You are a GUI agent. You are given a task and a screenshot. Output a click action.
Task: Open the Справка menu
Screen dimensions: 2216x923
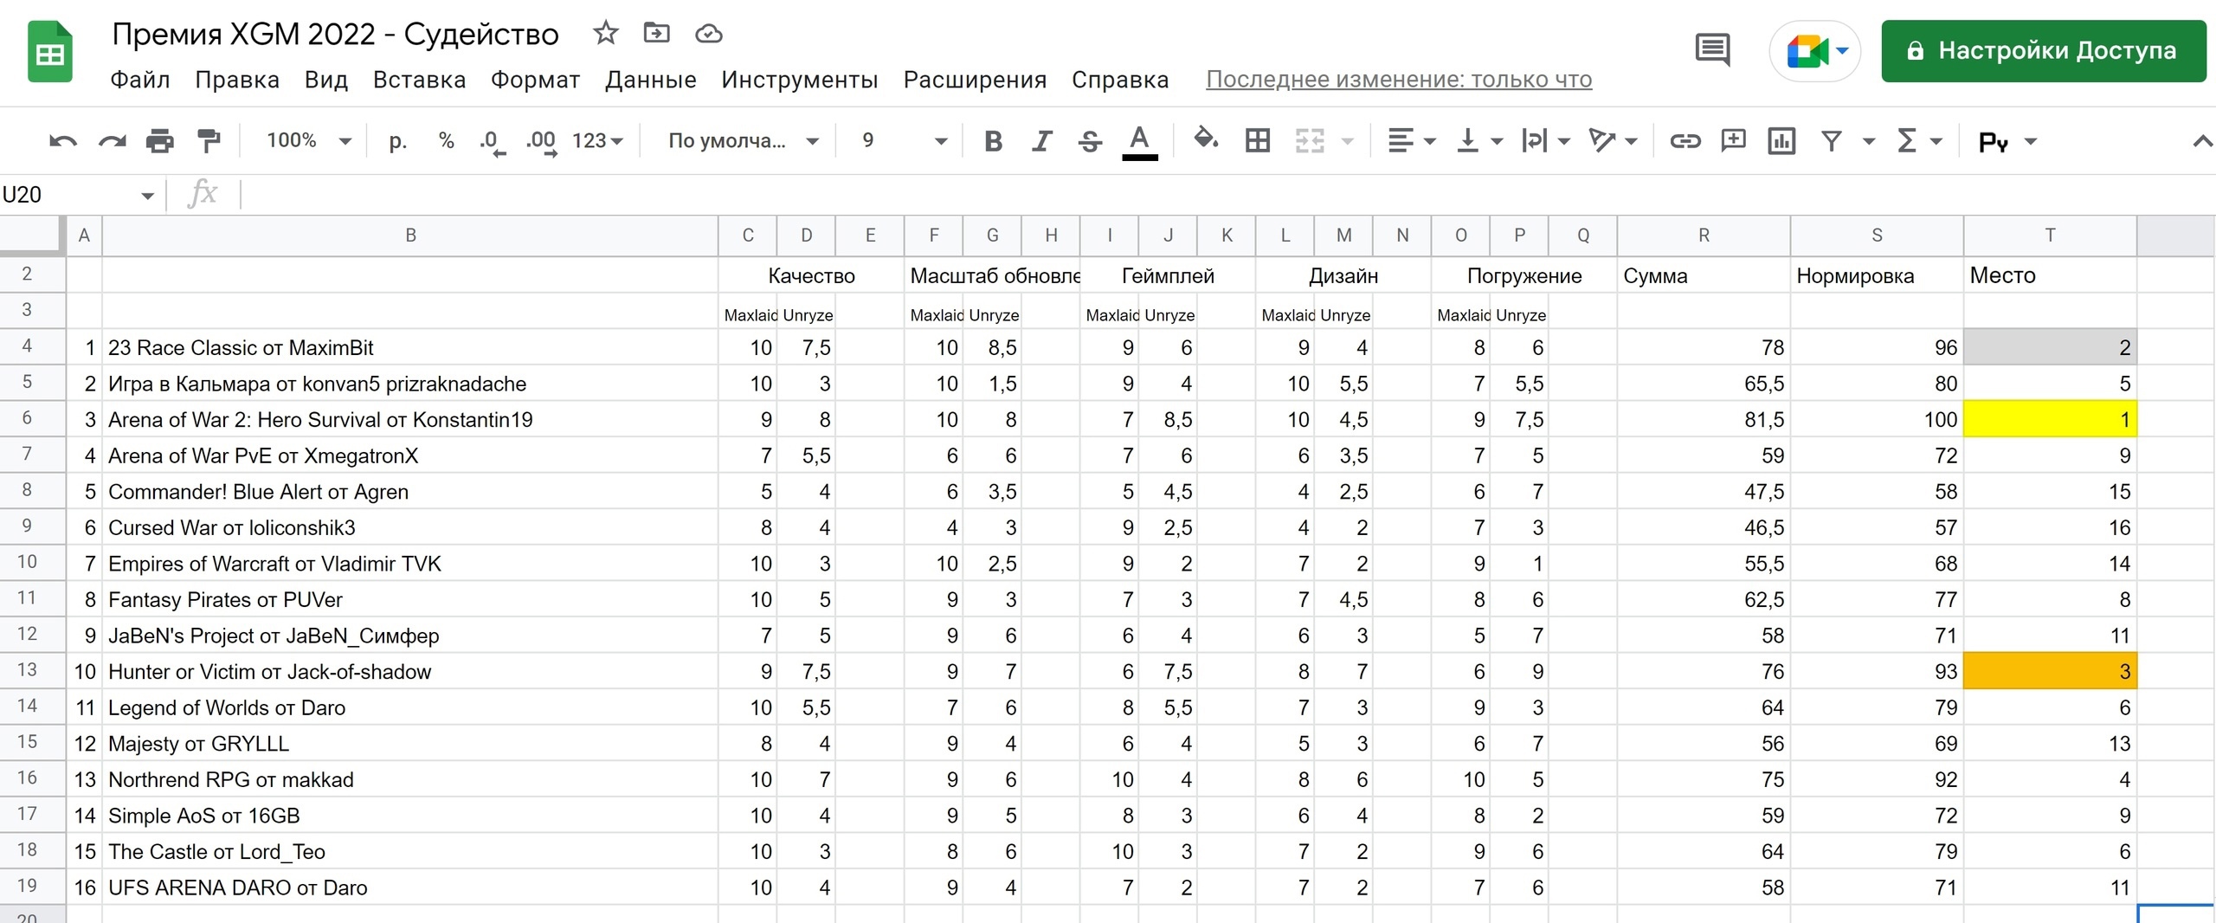(1120, 80)
